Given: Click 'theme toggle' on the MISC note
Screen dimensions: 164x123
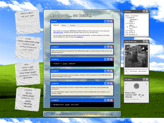Looking at the screenshot, I should coord(28,67).
